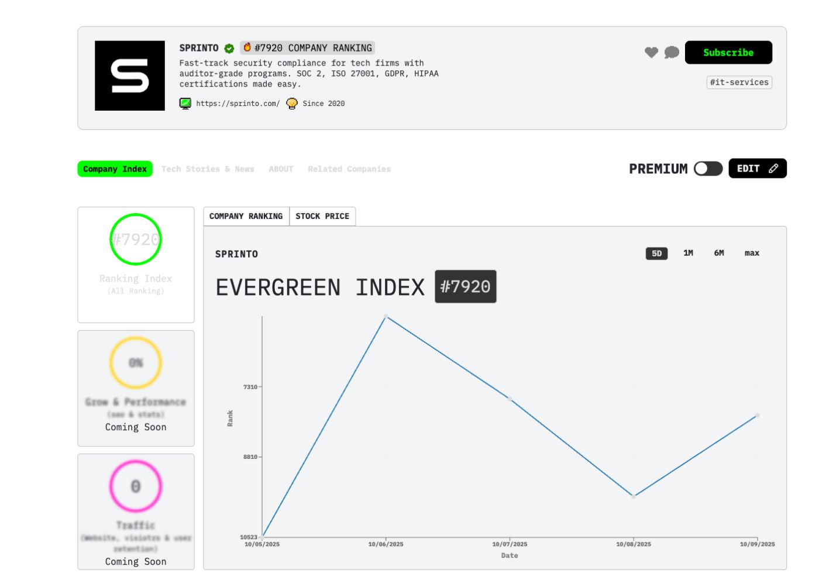819x580 pixels.
Task: Click the 10/06/2025 peak data point
Action: 386,317
